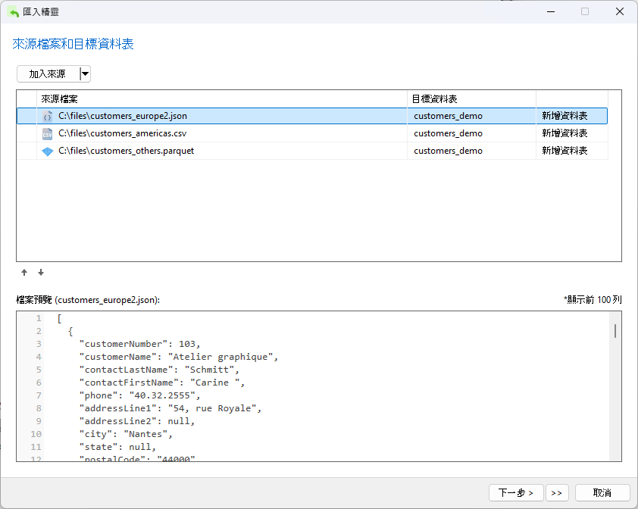The width and height of the screenshot is (638, 509).
Task: Click the "city": "Nantes" preview line
Action: (126, 435)
